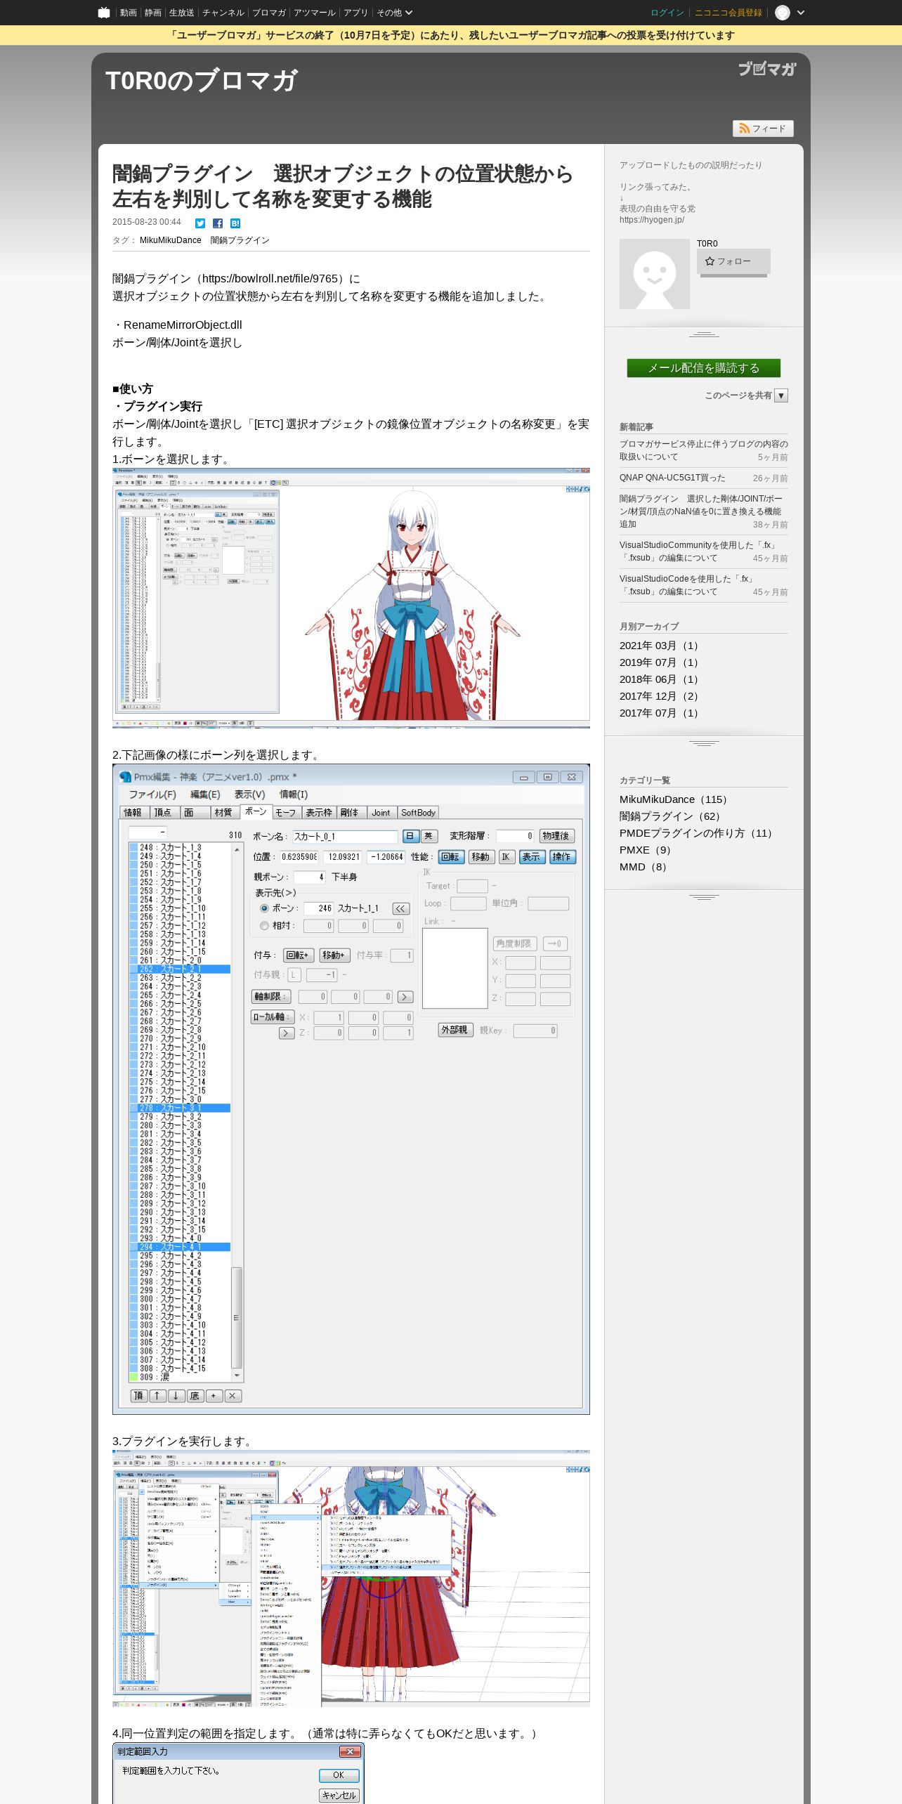Open the step 3 plugin menu screenshot

pyautogui.click(x=351, y=1578)
